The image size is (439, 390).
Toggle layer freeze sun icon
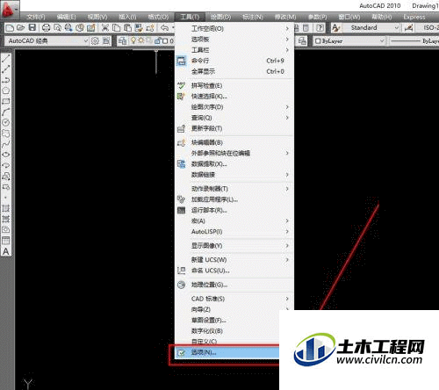click(x=140, y=40)
